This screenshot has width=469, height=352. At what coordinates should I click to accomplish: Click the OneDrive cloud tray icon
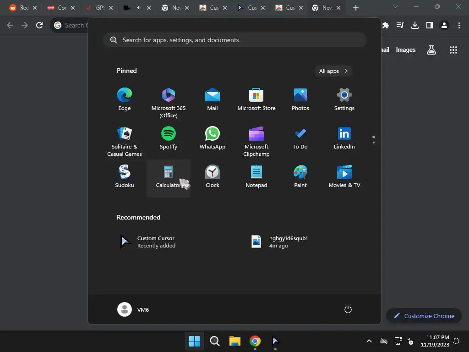384,341
